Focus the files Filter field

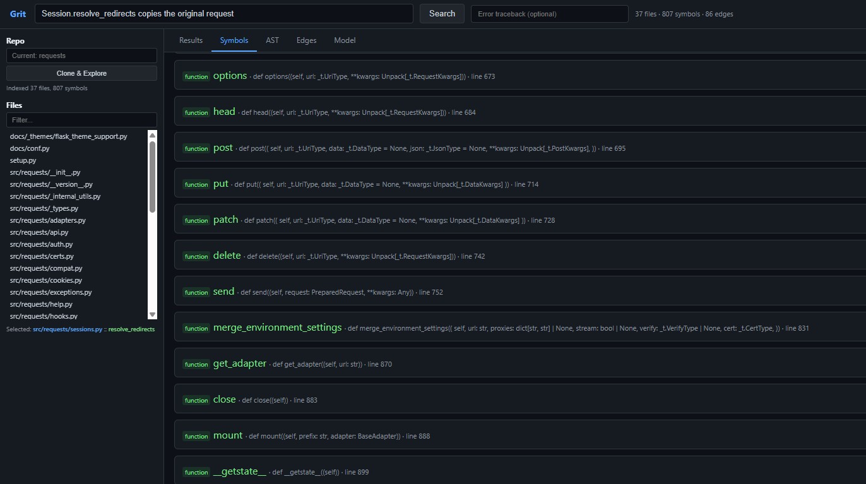point(81,120)
